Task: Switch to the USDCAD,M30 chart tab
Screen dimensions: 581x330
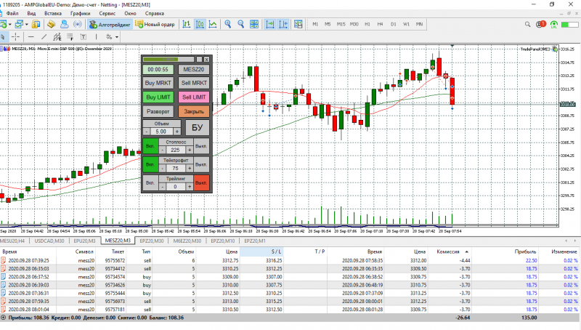Action: coord(49,241)
